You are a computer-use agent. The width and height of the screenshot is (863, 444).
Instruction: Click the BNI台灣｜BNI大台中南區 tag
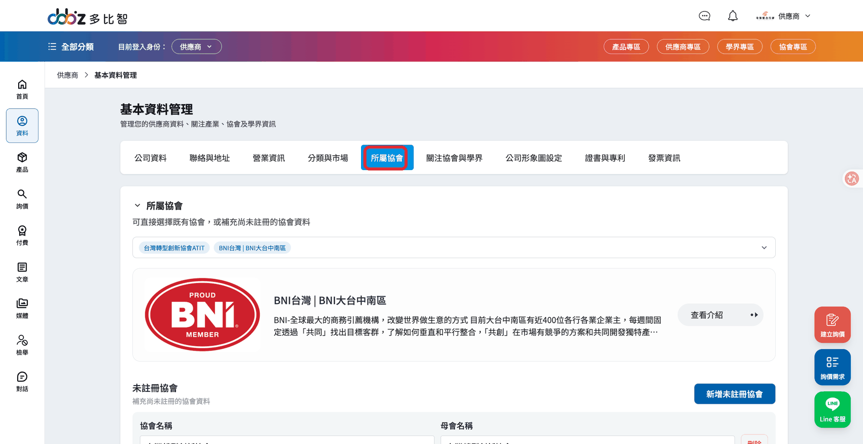coord(252,248)
